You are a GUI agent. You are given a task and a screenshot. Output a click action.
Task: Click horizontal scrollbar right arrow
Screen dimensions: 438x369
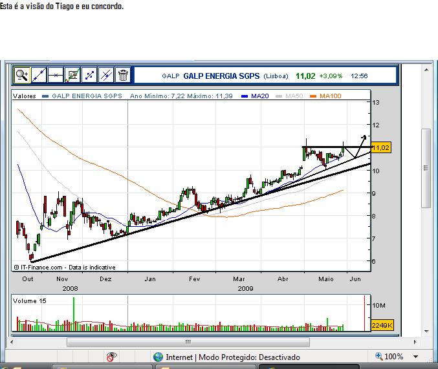415,342
